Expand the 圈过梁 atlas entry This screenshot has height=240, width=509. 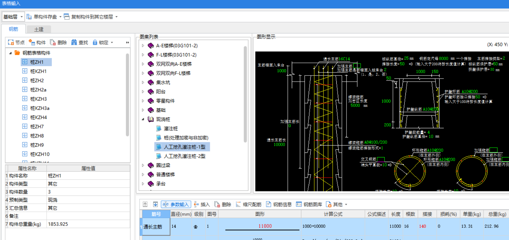point(143,165)
